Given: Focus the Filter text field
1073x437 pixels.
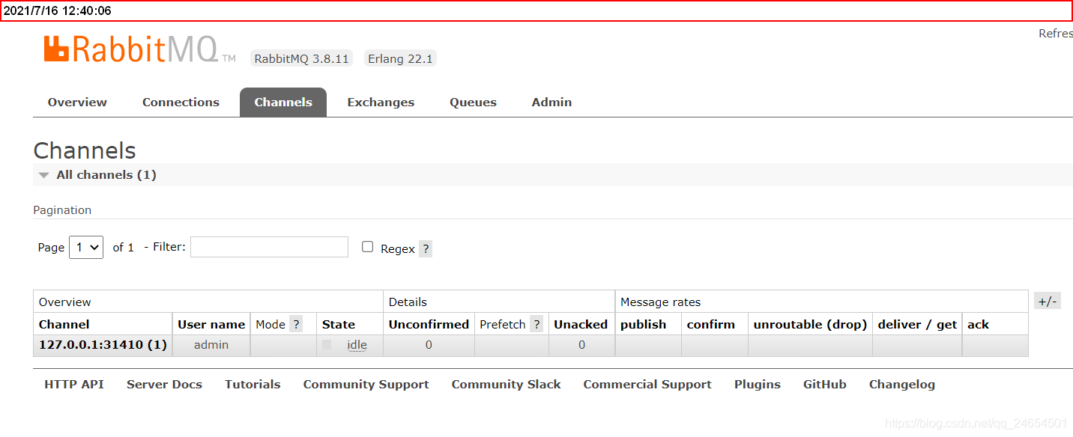Looking at the screenshot, I should (269, 247).
